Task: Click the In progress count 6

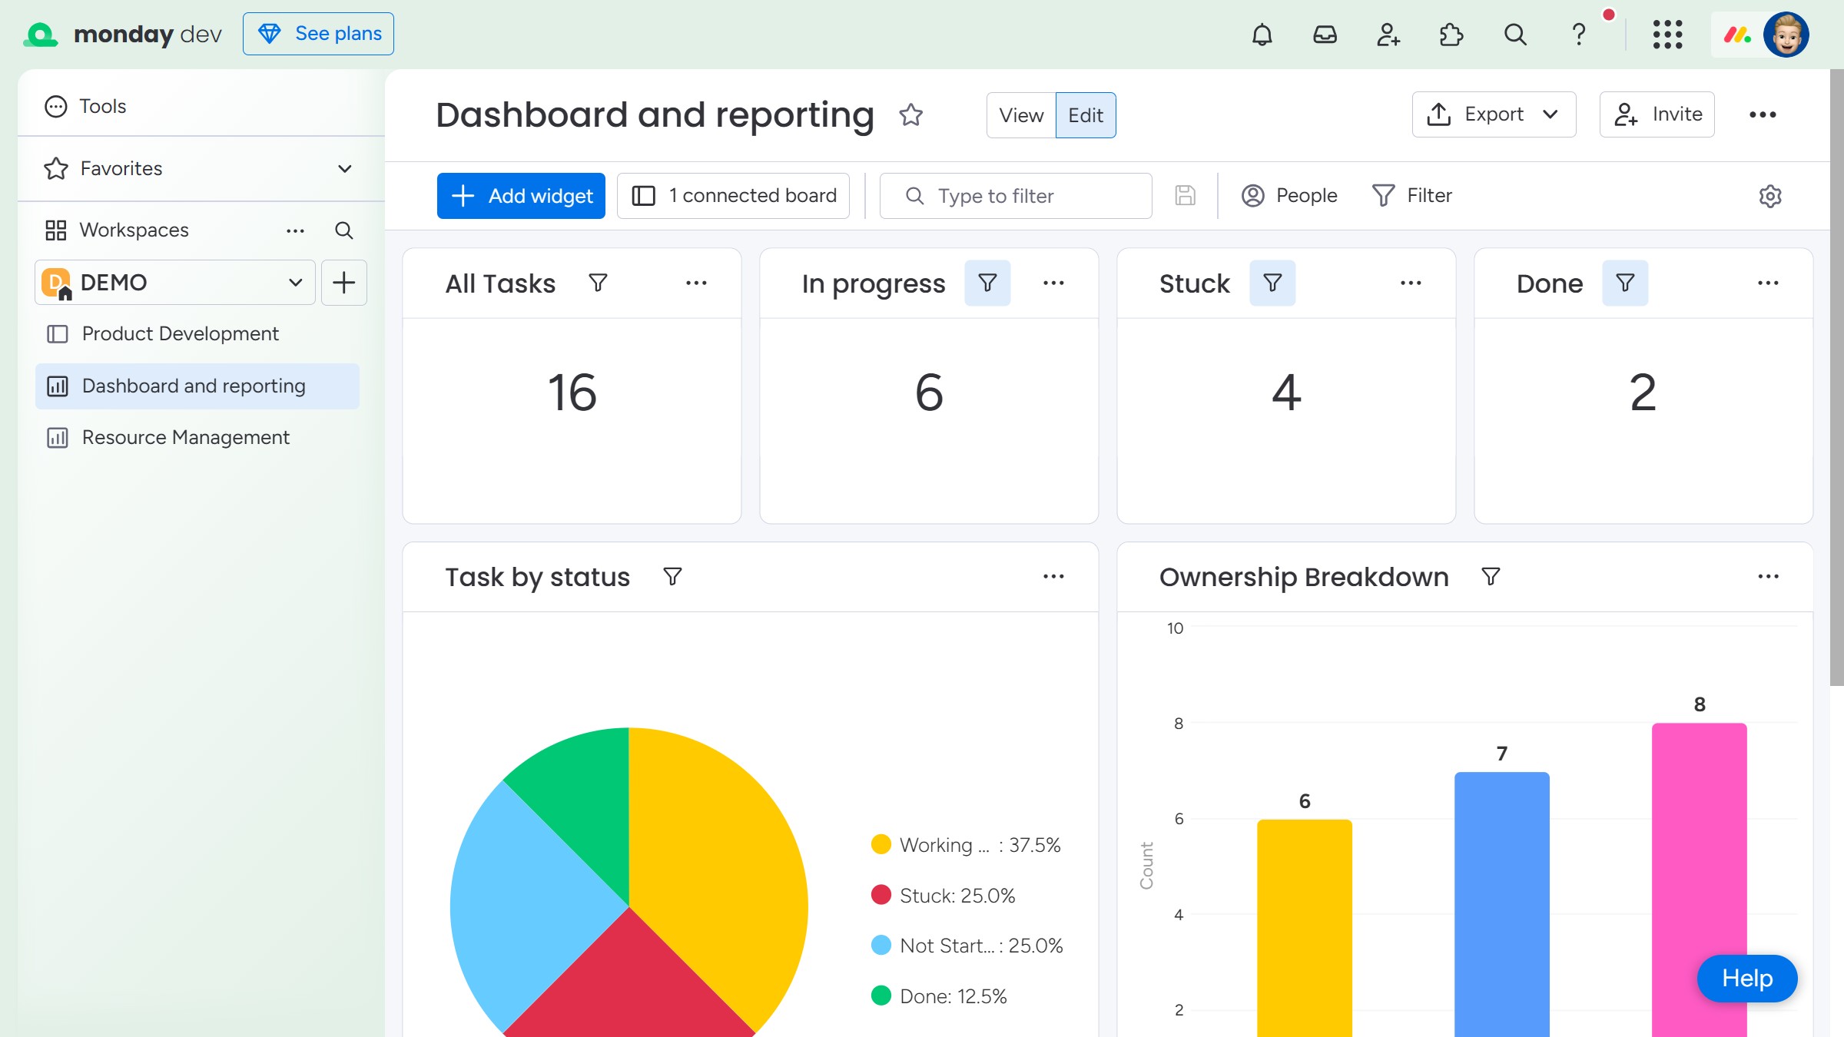Action: point(929,393)
